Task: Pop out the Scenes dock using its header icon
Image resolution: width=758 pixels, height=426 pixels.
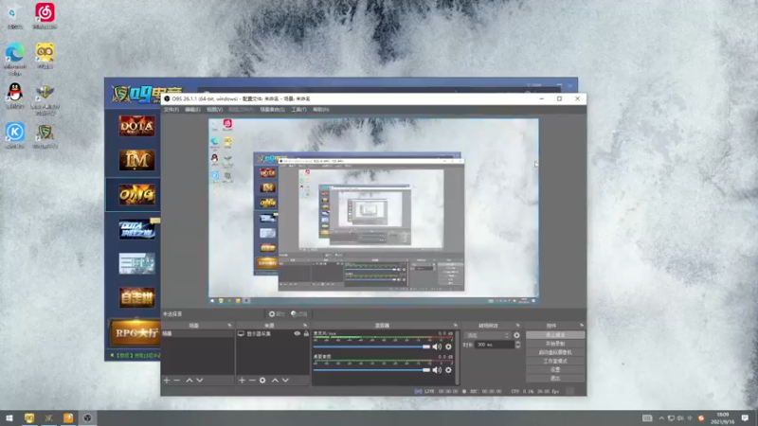Action: (229, 326)
